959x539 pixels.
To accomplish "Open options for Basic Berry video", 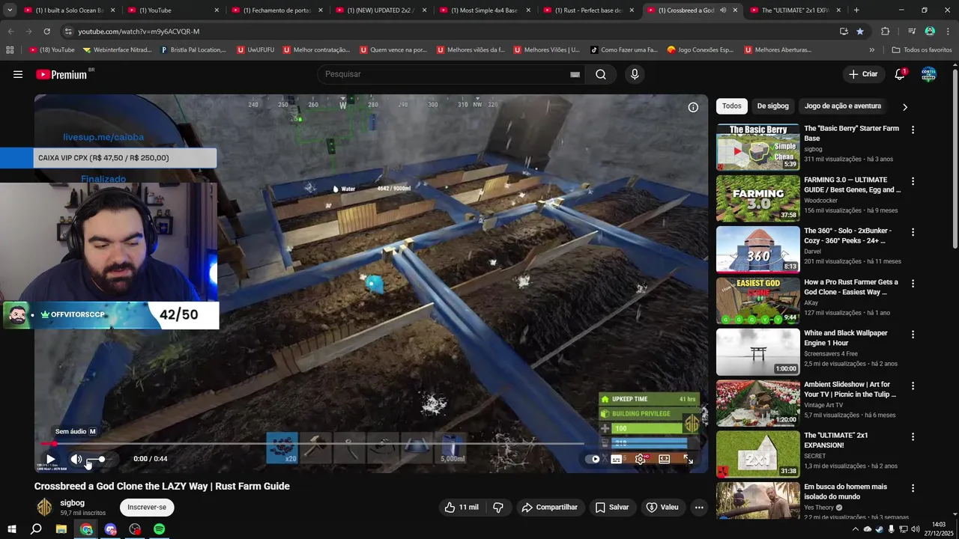I will pos(913,130).
